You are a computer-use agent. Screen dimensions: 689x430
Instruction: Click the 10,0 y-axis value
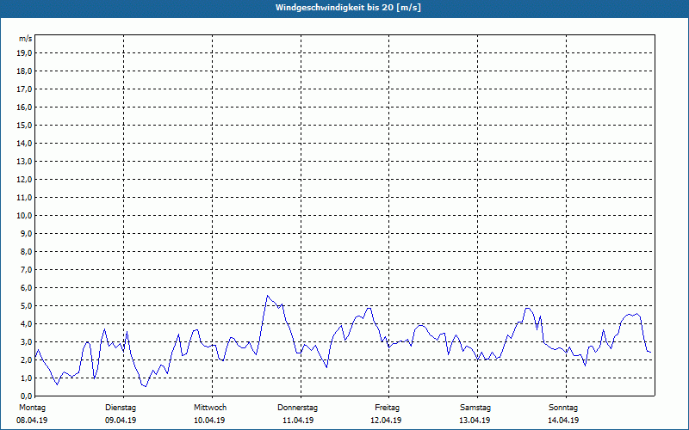click(x=24, y=216)
